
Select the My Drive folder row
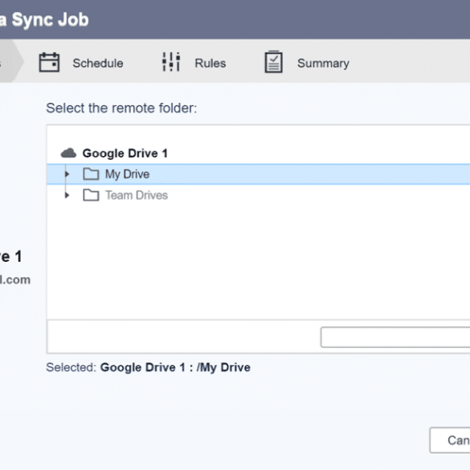pyautogui.click(x=259, y=174)
